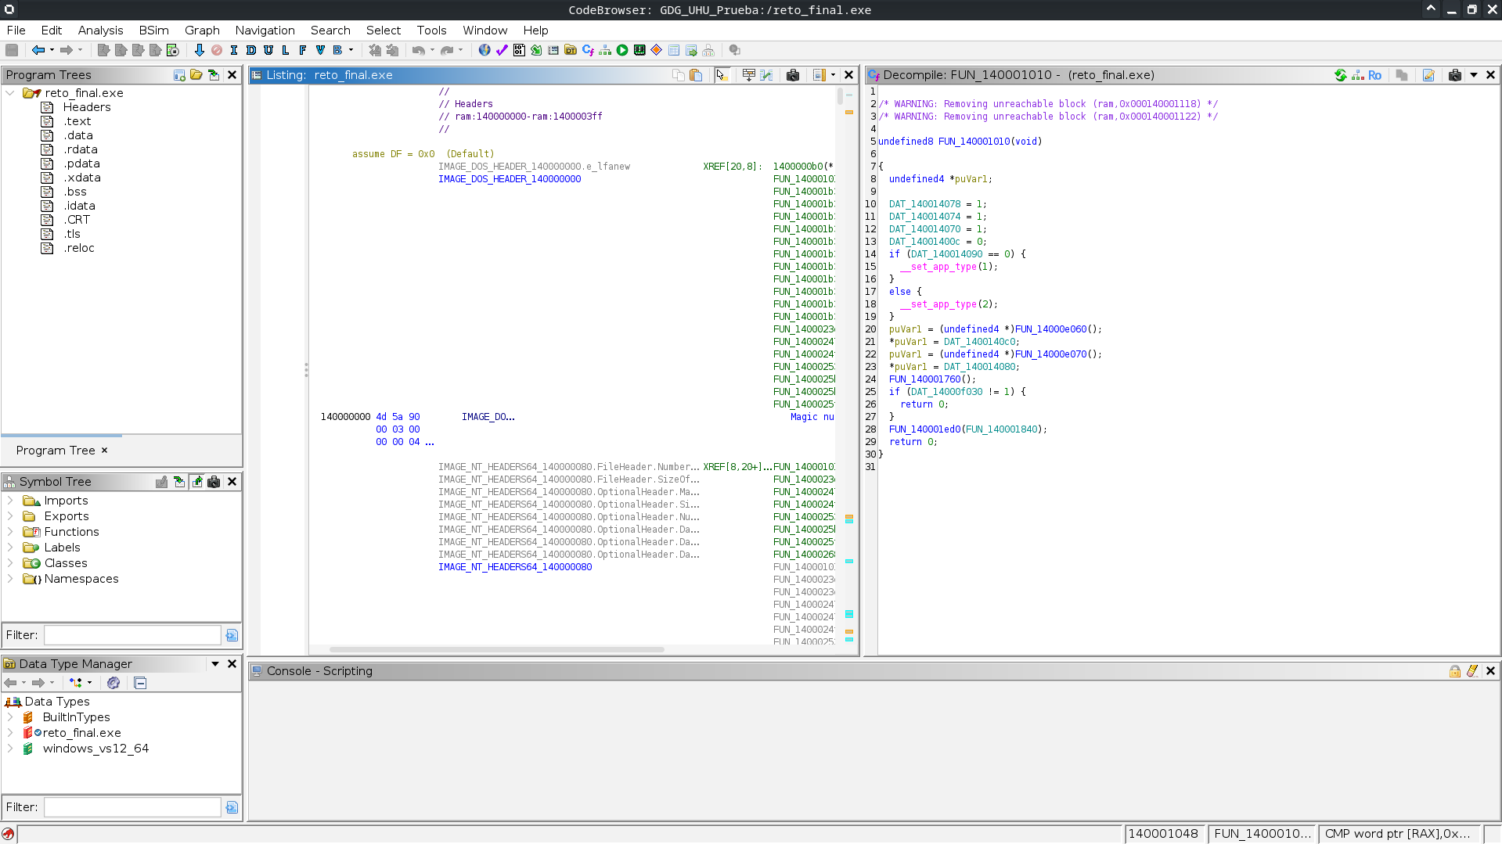Toggle Symbol Tree incoming-navigation green arrow icon
This screenshot has height=844, width=1502.
(179, 482)
